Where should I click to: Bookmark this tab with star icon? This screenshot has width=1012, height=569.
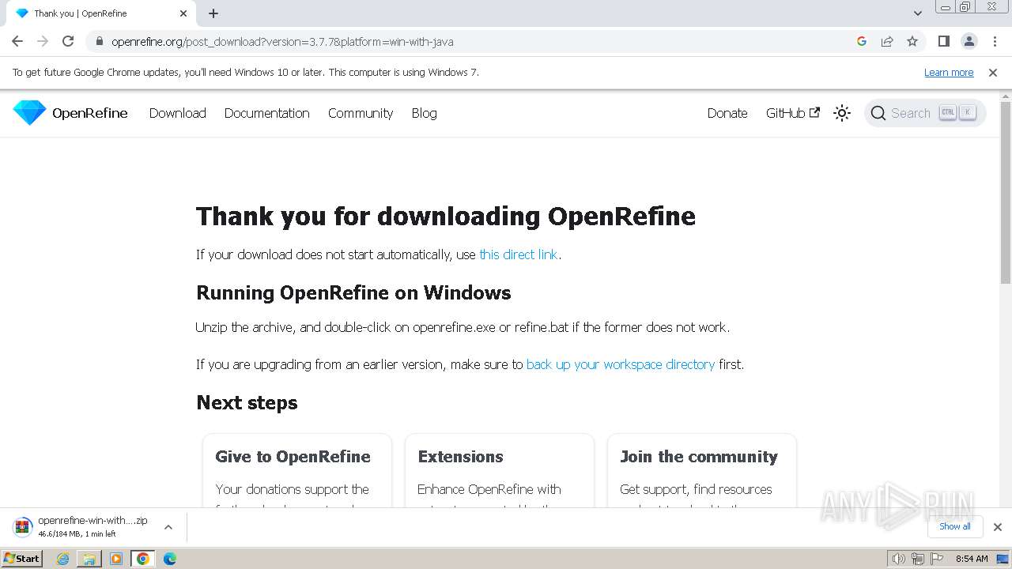[912, 41]
